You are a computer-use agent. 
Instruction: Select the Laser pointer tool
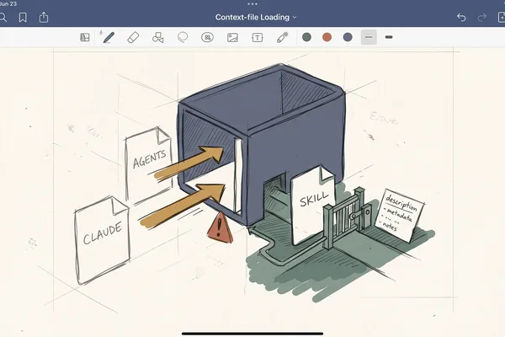click(283, 37)
